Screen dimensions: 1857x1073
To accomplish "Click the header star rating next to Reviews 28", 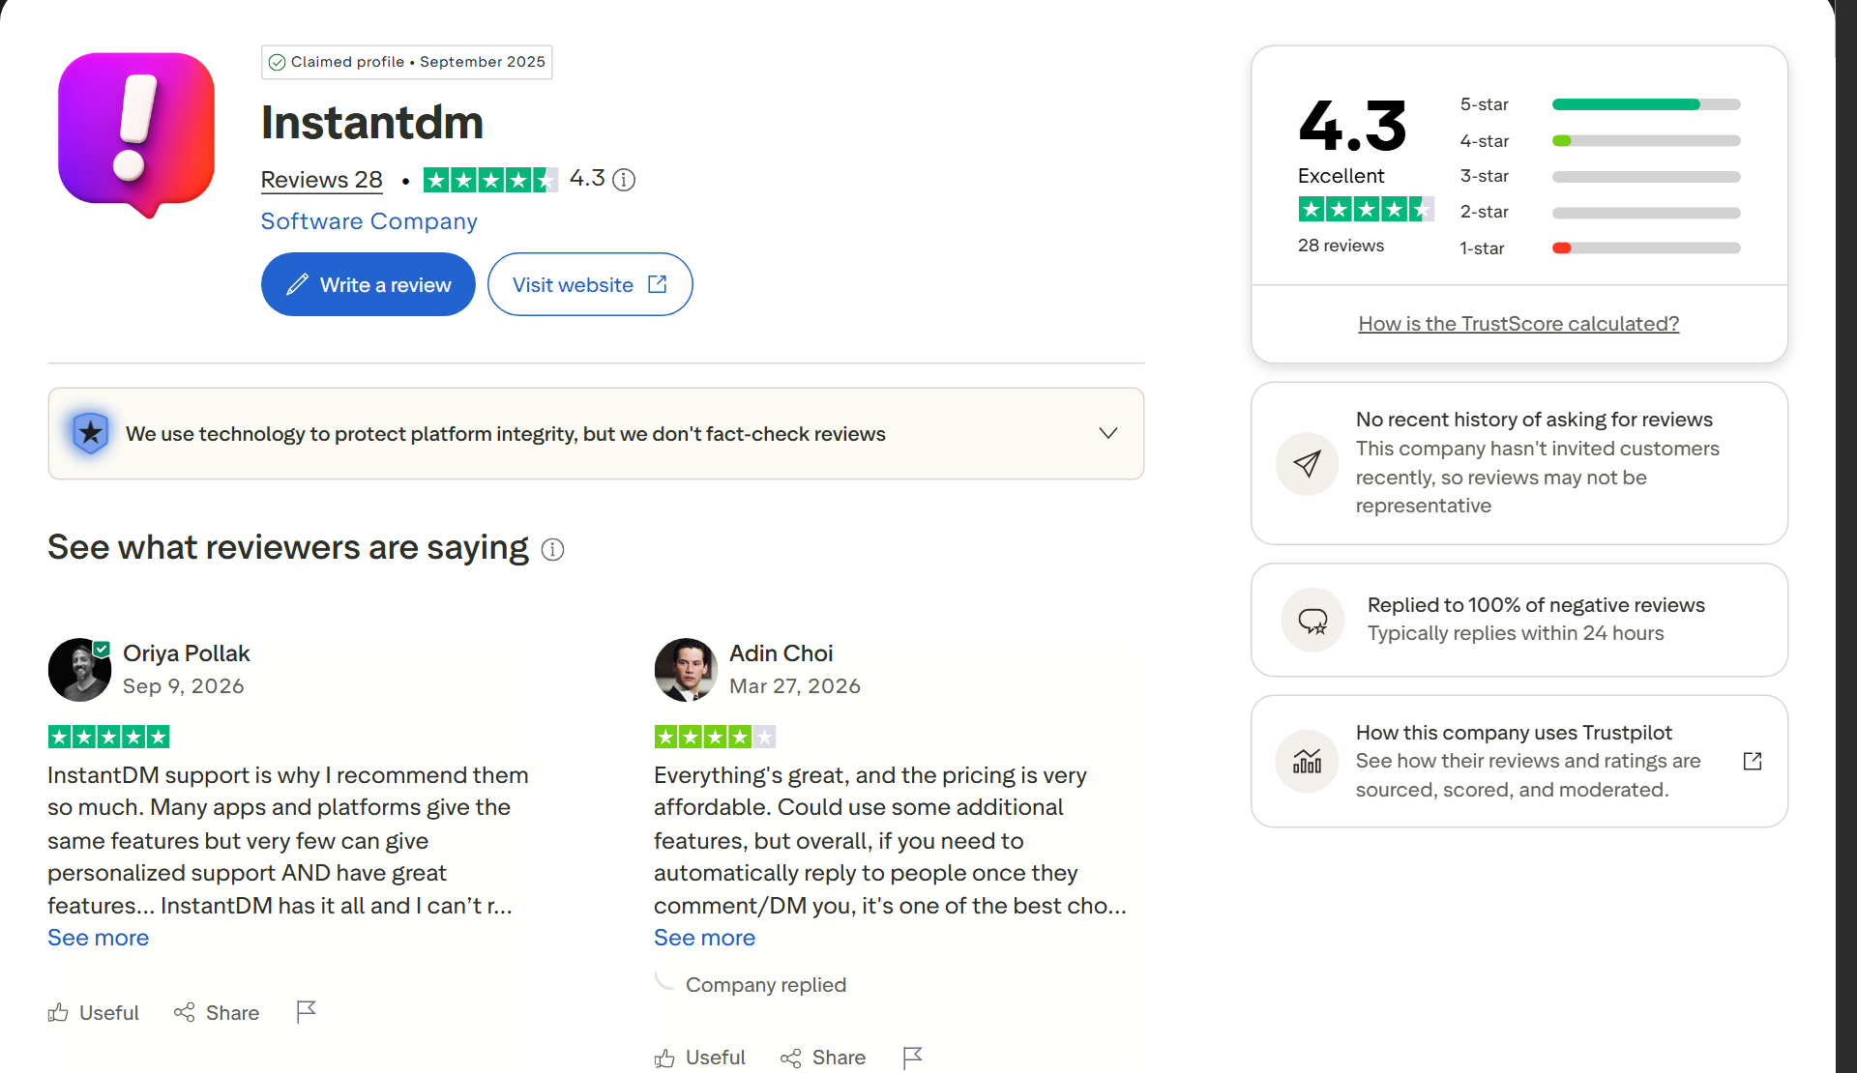I will (490, 180).
